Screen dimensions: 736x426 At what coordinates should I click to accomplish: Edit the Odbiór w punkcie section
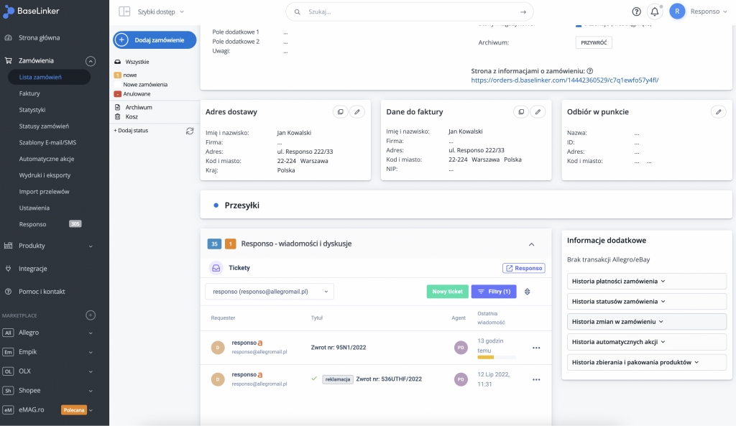718,112
